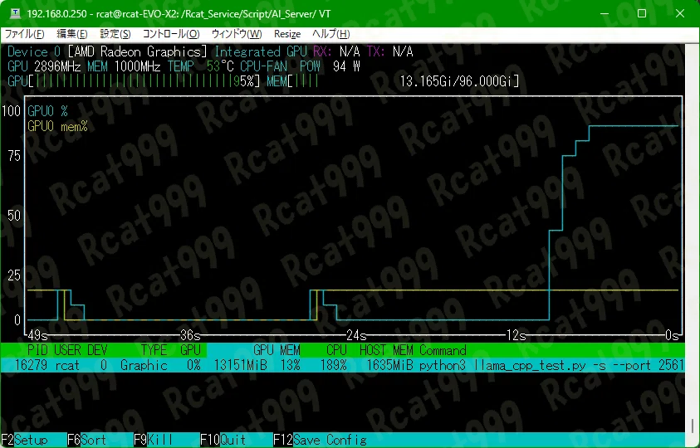
Task: Click the TEMP 53°C reading
Action: [200, 66]
